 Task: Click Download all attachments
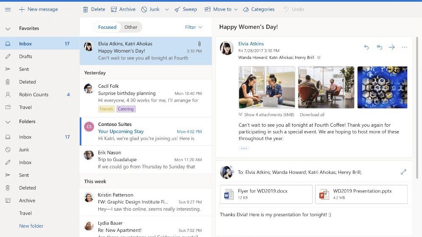pyautogui.click(x=312, y=114)
